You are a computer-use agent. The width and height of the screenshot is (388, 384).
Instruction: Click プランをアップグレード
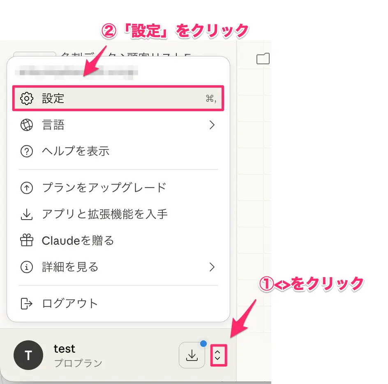(x=103, y=187)
